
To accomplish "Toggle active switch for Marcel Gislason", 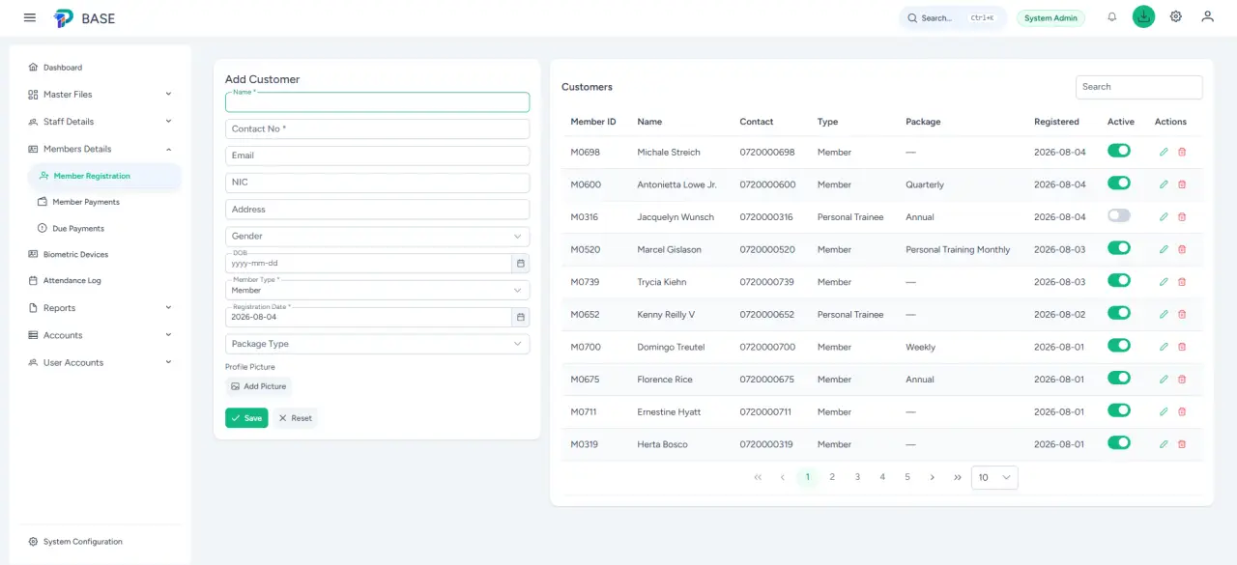I will pyautogui.click(x=1119, y=248).
